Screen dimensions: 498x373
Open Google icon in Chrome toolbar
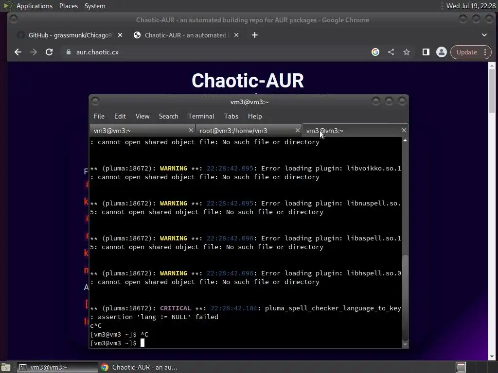coord(375,52)
